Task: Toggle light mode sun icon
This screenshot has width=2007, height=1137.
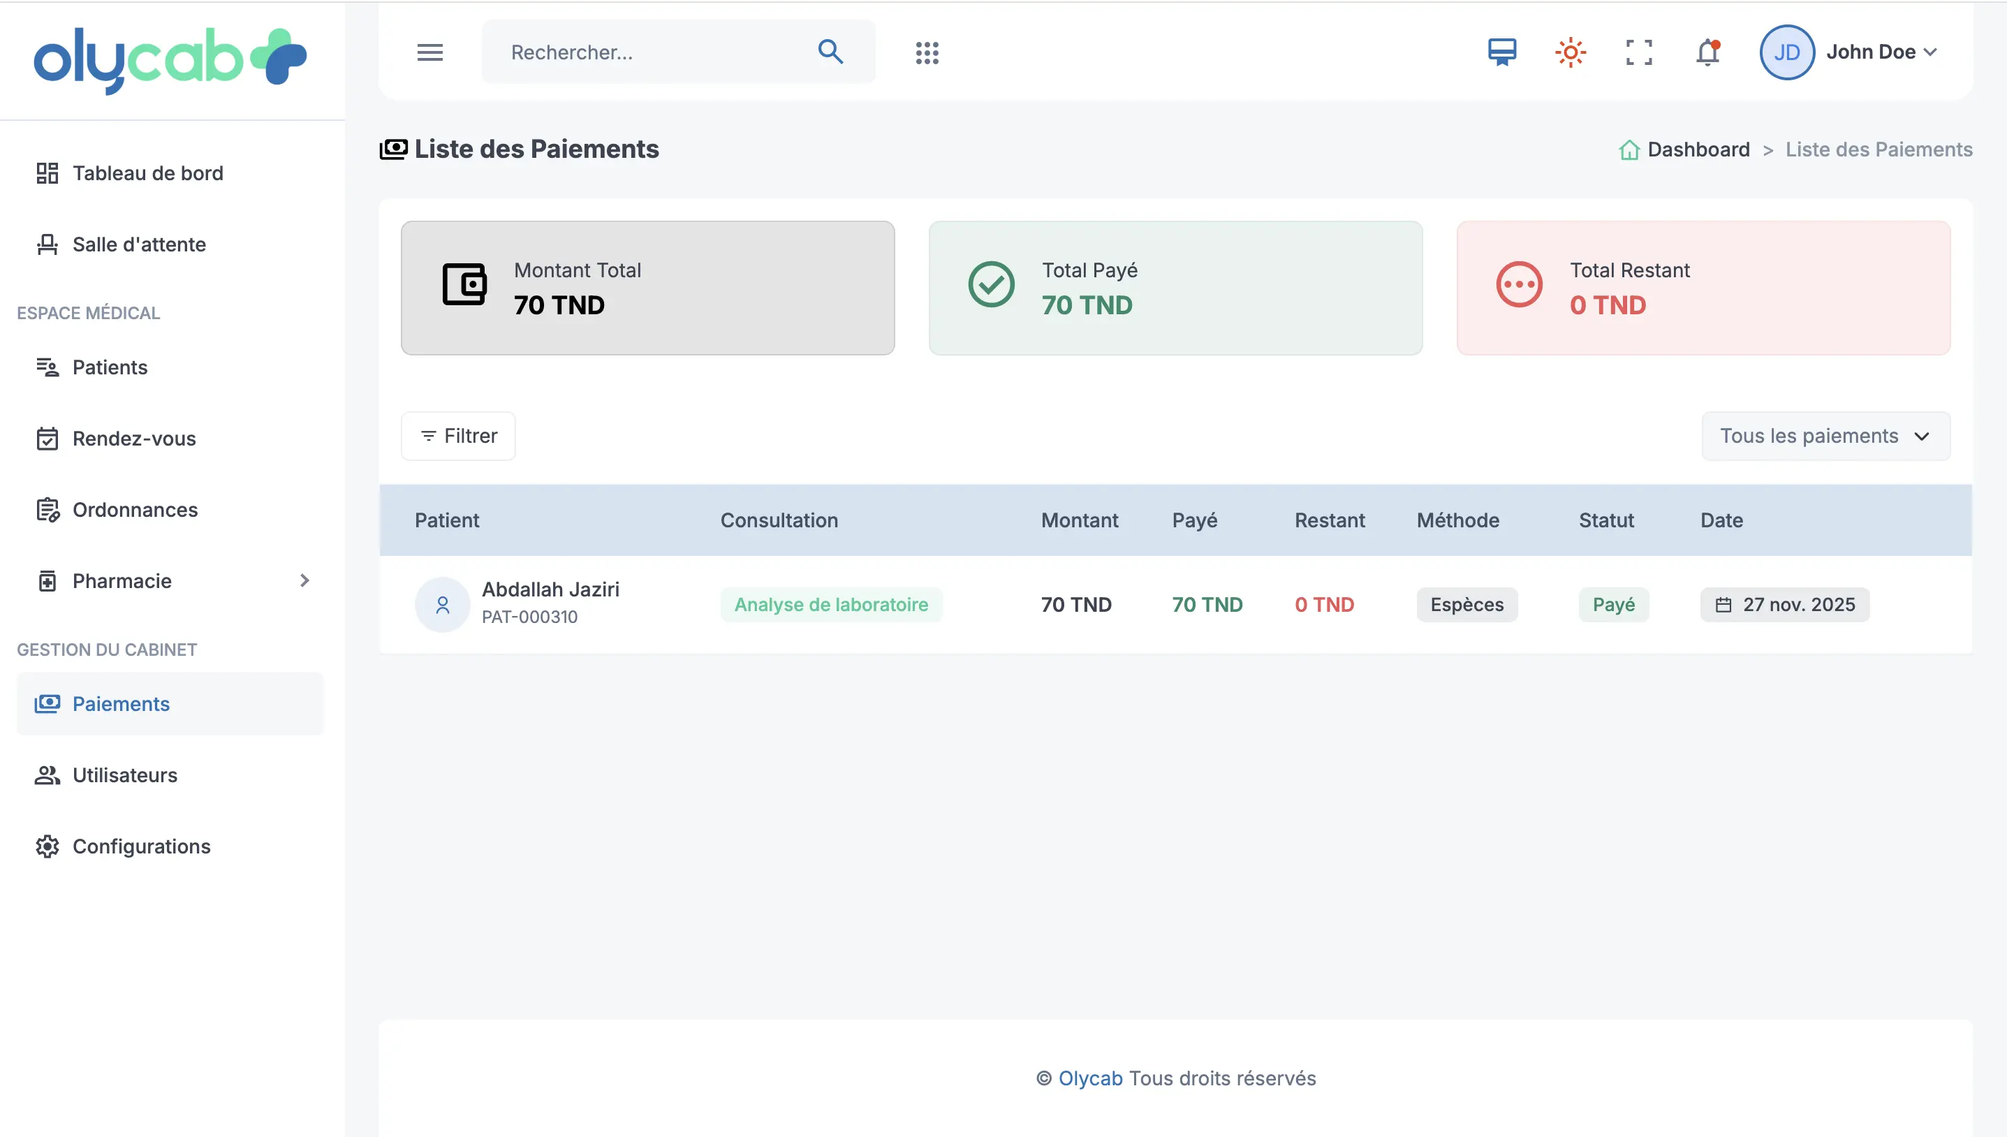Action: coord(1570,52)
